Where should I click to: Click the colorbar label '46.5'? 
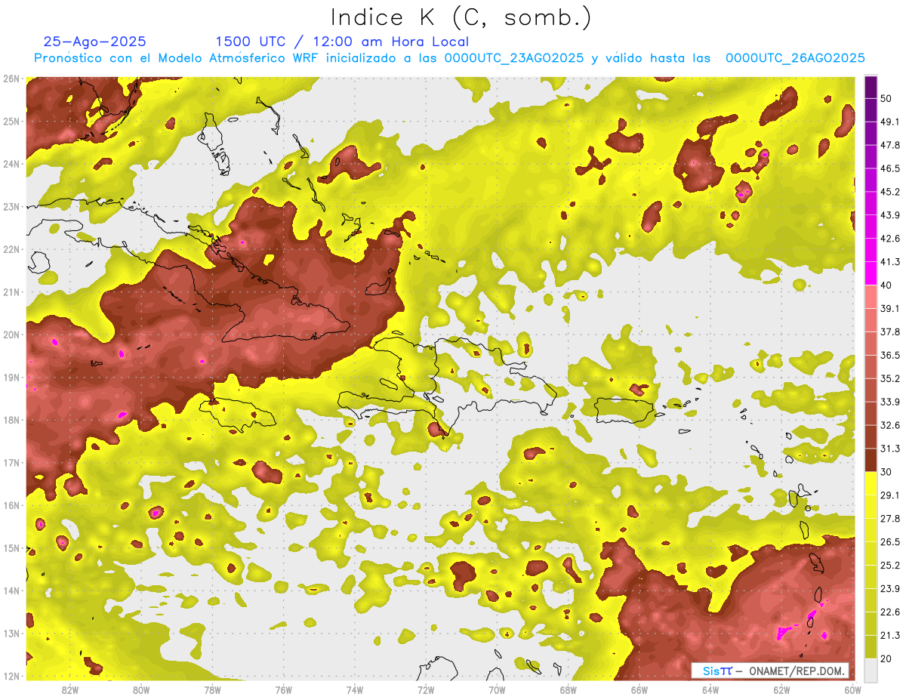(890, 168)
